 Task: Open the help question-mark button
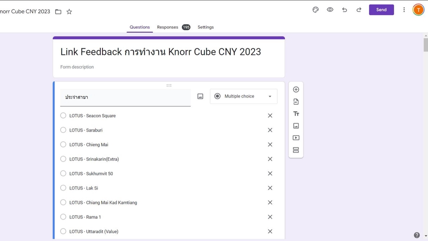coord(416,235)
